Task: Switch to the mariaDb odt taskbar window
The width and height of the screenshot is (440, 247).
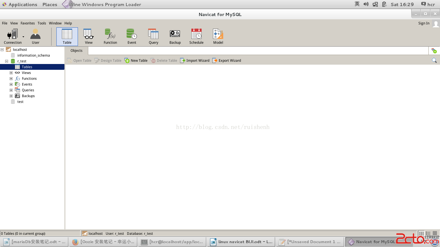Action: (x=35, y=242)
